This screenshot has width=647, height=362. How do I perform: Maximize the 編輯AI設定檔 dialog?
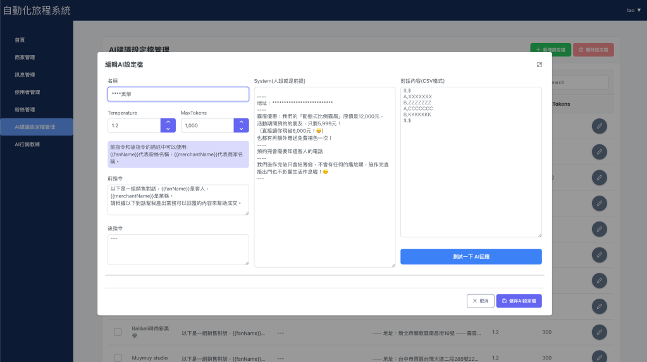[539, 65]
